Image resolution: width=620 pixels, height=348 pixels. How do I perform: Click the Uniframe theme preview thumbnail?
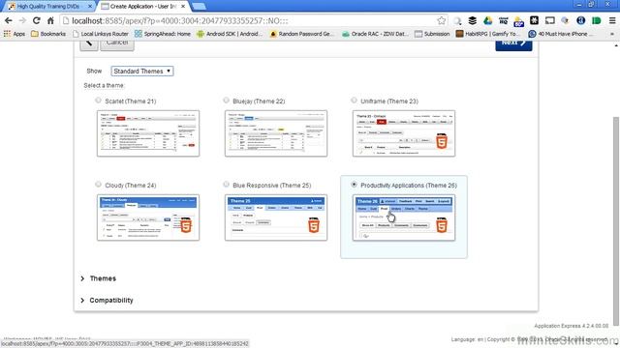click(404, 133)
